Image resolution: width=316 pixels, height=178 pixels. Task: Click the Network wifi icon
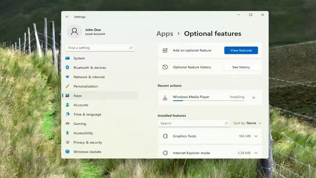(x=68, y=77)
